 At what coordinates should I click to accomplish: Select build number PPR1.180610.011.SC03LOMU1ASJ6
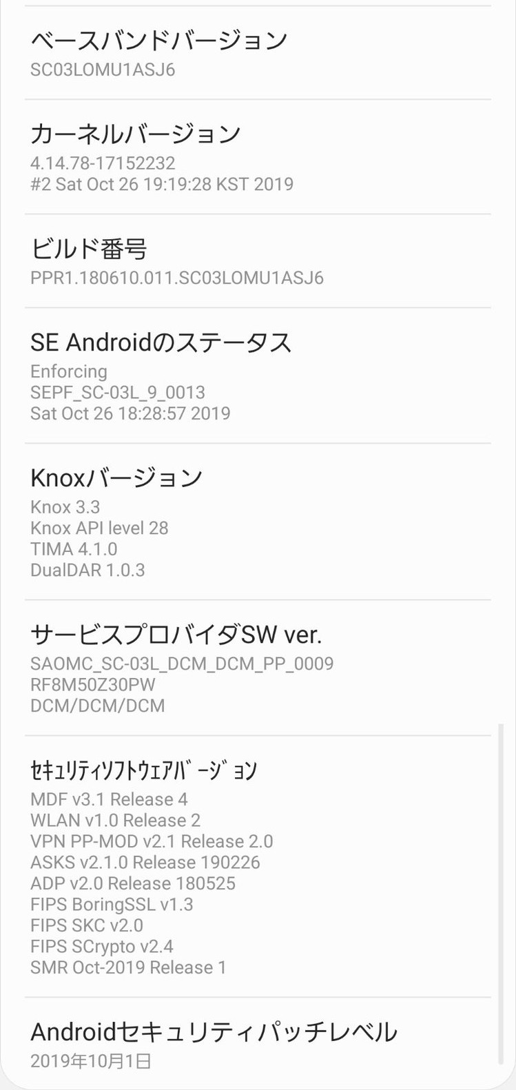click(177, 278)
